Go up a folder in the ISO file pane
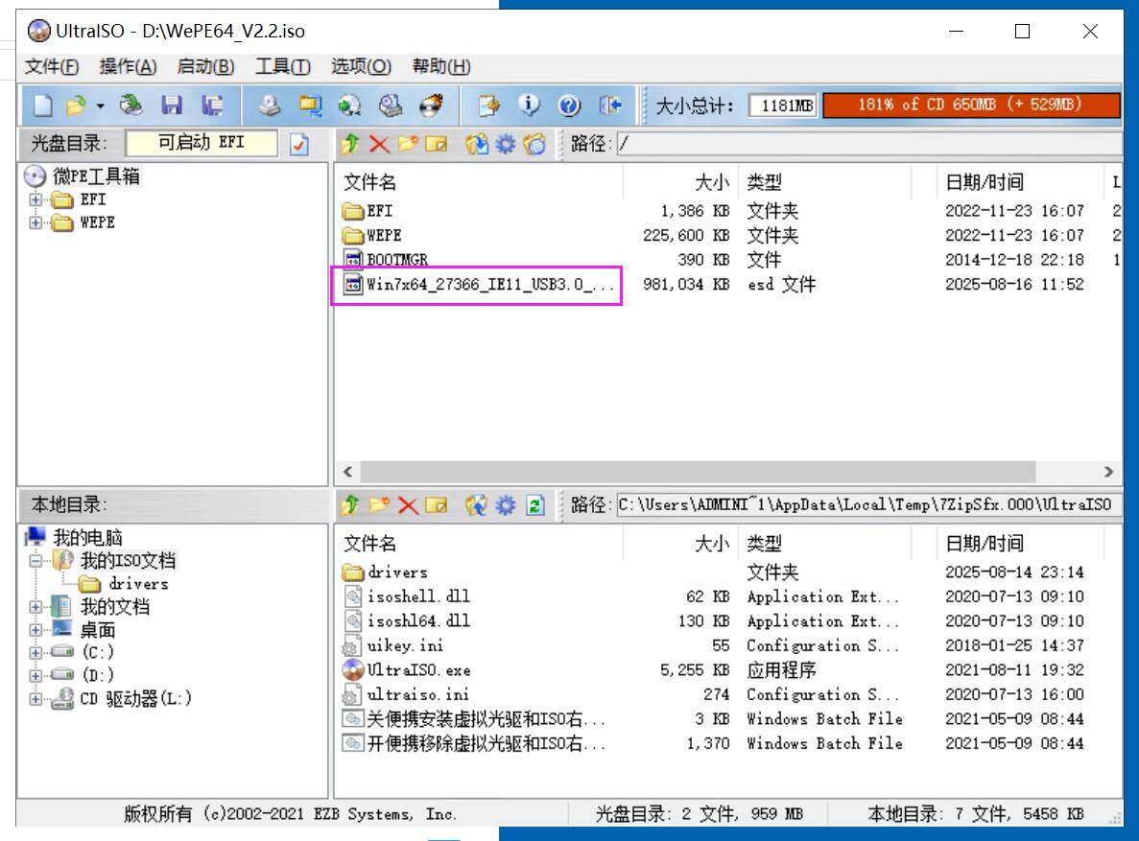Viewport: 1139px width, 841px height. pyautogui.click(x=350, y=144)
